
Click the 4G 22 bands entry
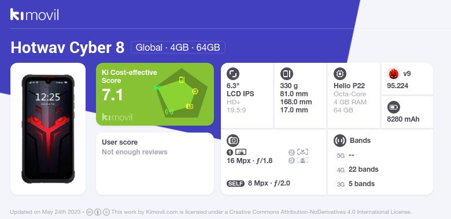click(357, 169)
